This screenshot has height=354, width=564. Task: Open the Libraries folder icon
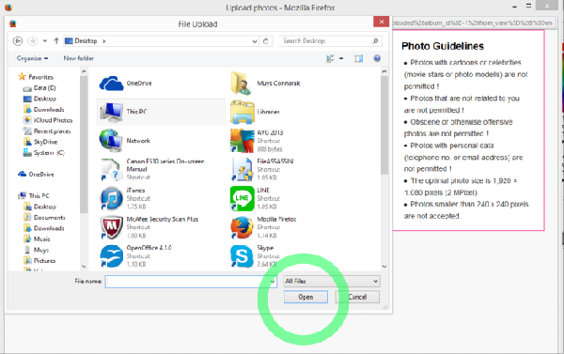(243, 112)
